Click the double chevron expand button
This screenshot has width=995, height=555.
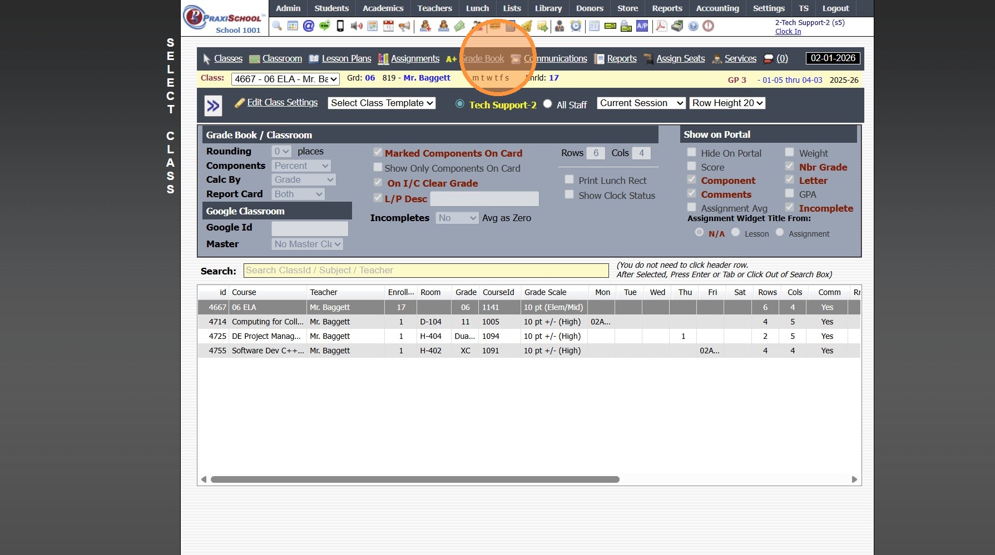pyautogui.click(x=213, y=106)
